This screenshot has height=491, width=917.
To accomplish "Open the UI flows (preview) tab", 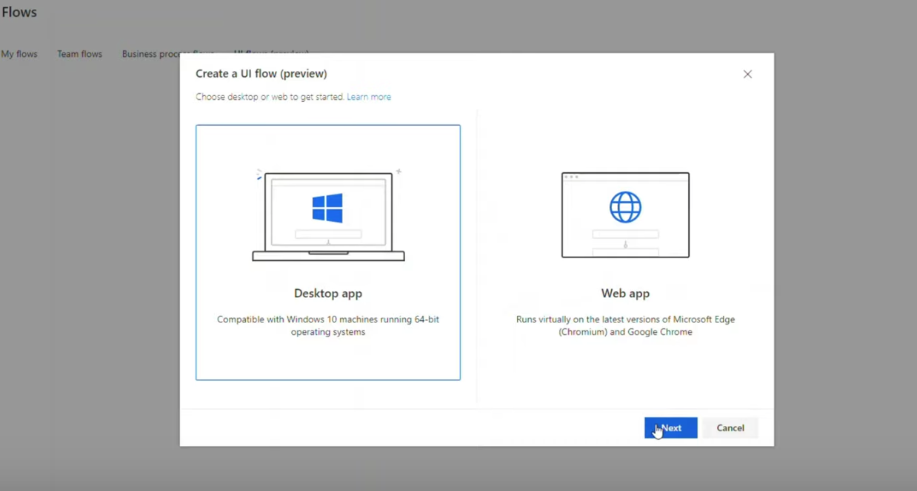I will click(x=271, y=52).
